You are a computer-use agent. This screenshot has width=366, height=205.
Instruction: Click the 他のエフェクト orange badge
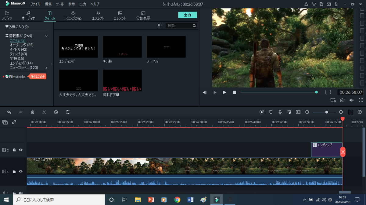click(38, 77)
